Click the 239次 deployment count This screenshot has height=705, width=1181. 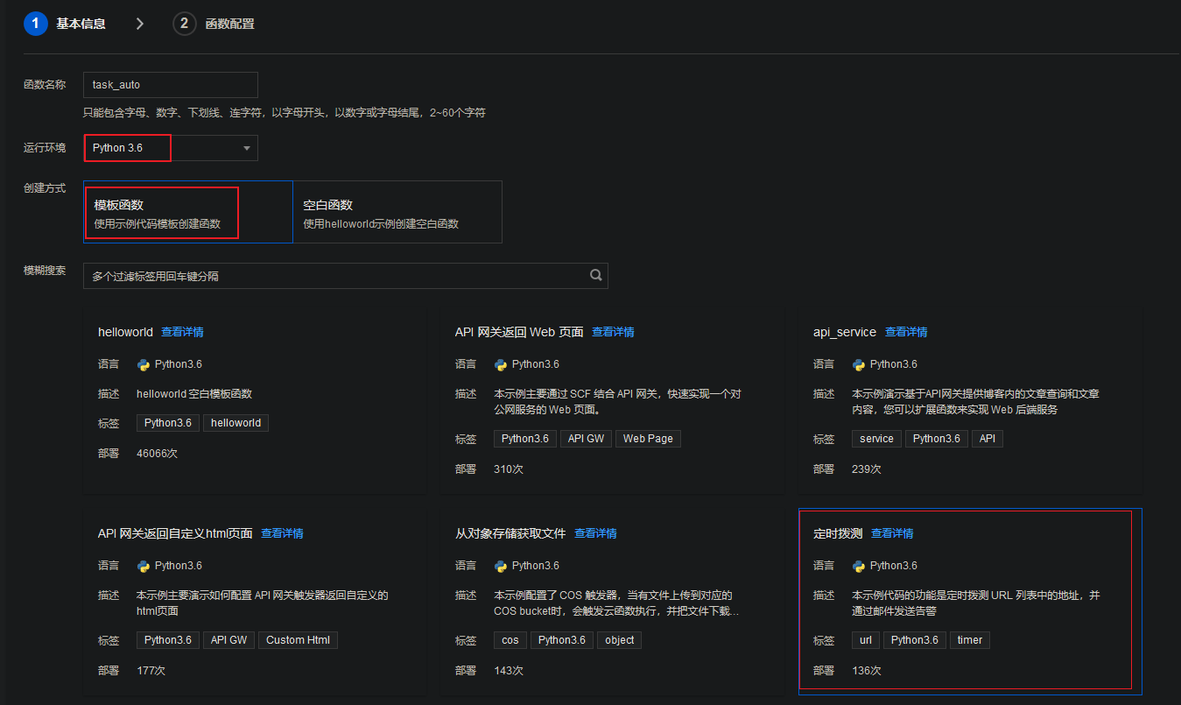tap(867, 469)
